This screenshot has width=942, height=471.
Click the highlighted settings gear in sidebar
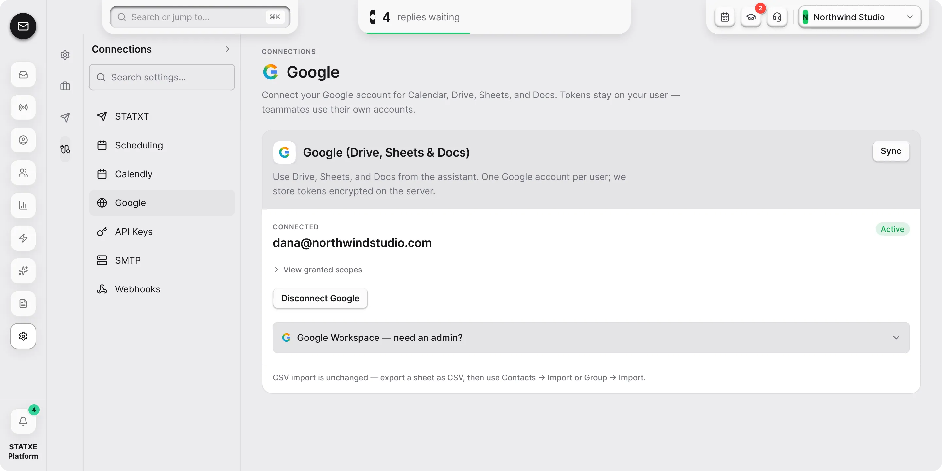click(x=23, y=336)
